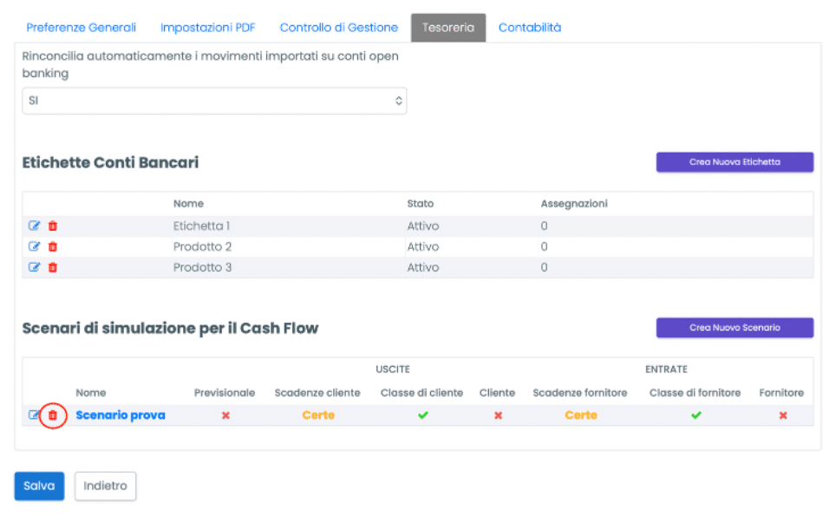The height and width of the screenshot is (517, 836).
Task: Toggle Previsionale red cross for Scenario prova
Action: tap(225, 416)
